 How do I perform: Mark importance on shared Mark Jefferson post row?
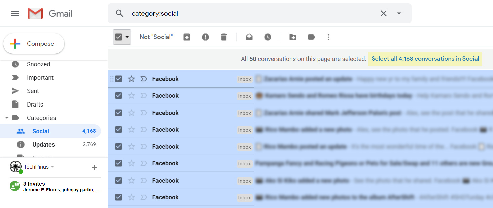coord(144,113)
